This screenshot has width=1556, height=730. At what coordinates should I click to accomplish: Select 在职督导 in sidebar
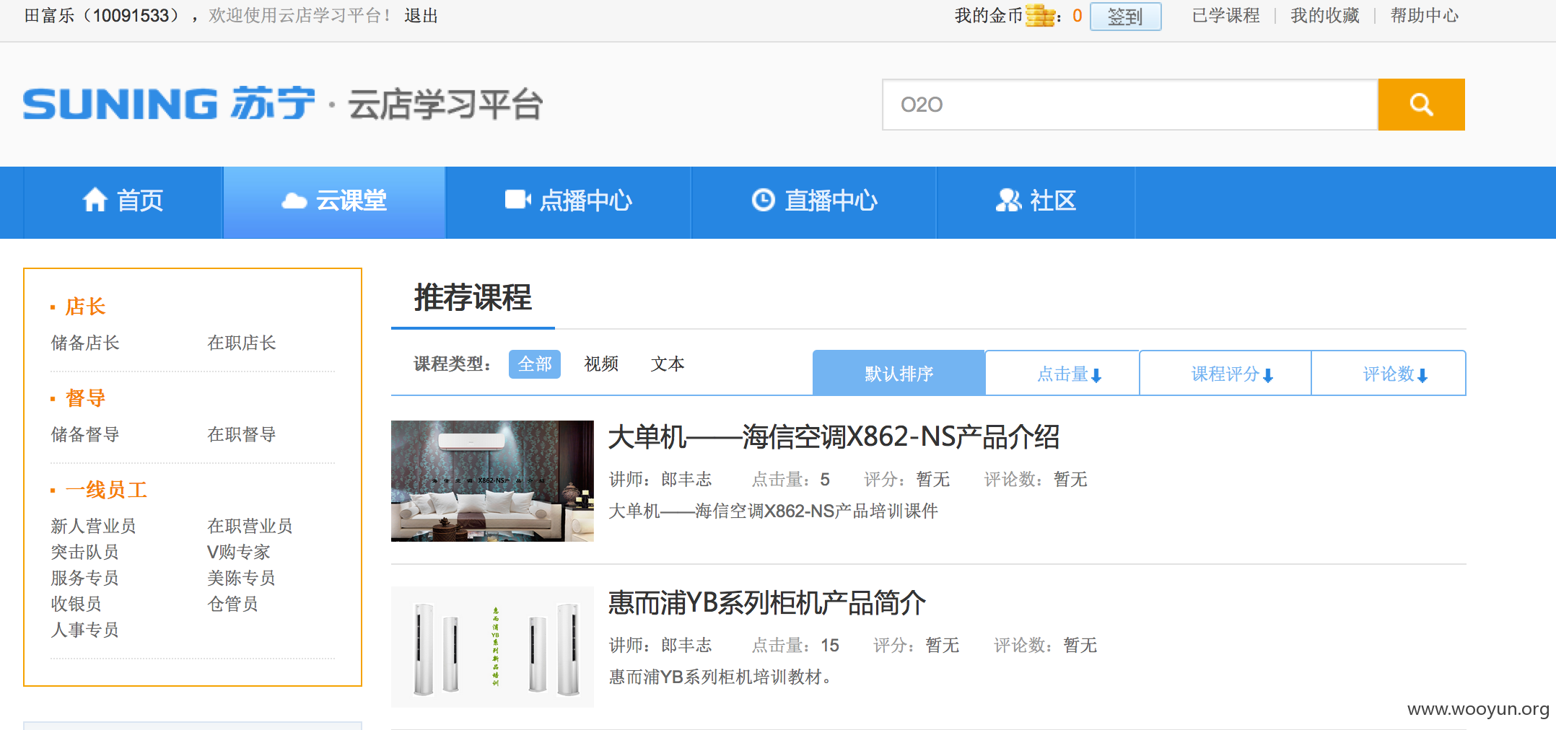[x=242, y=434]
